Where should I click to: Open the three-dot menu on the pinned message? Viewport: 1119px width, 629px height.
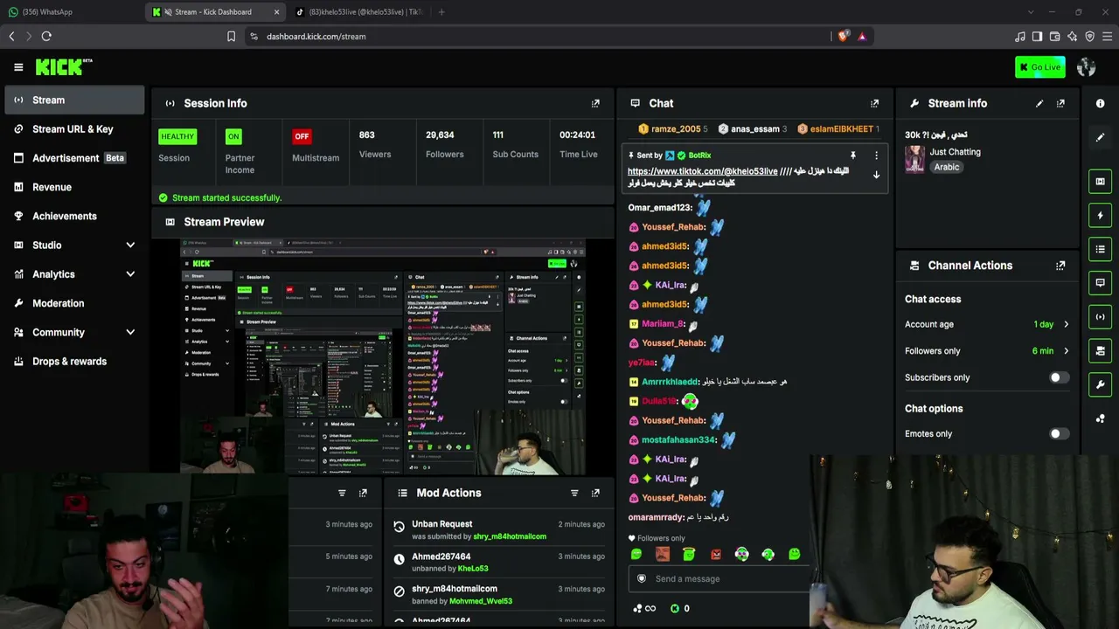click(876, 156)
